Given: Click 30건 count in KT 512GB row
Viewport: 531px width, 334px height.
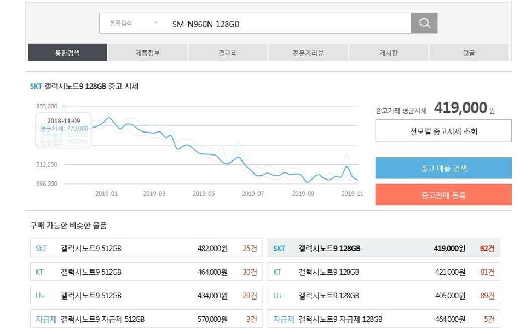Looking at the screenshot, I should click(250, 272).
